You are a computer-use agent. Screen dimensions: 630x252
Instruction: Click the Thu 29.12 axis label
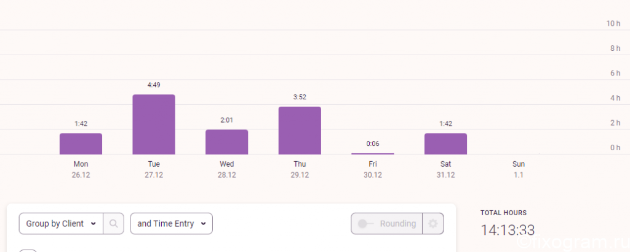click(x=300, y=169)
